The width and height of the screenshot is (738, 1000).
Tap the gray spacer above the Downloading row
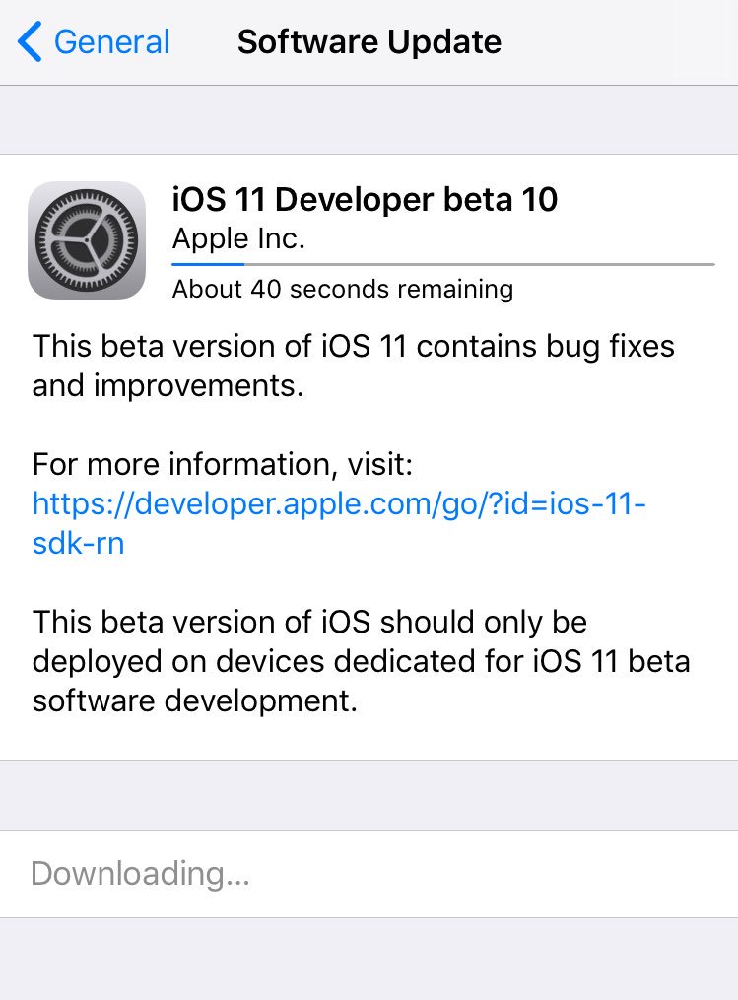(x=369, y=794)
